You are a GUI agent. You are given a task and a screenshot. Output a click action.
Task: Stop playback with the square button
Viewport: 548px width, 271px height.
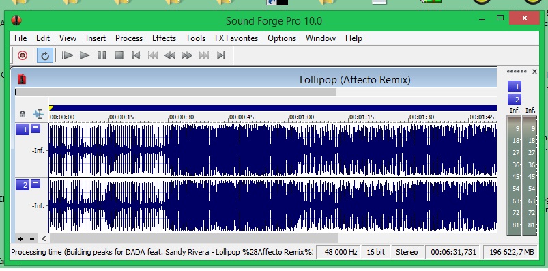[x=119, y=55]
